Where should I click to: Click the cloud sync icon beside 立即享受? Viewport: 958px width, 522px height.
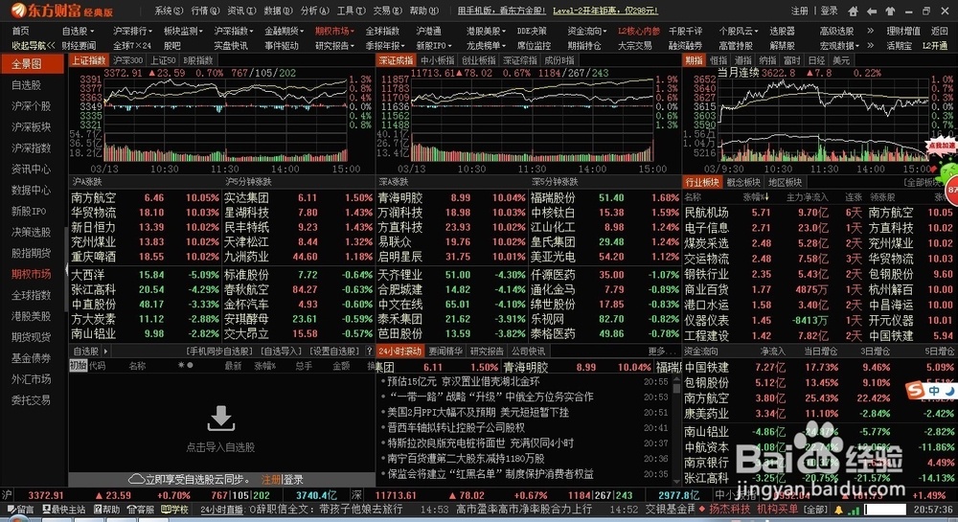(136, 479)
